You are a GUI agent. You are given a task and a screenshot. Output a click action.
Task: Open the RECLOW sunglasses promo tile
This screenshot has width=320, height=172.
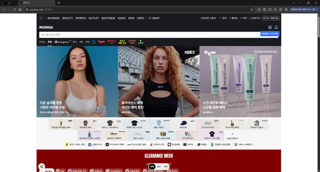tap(114, 135)
